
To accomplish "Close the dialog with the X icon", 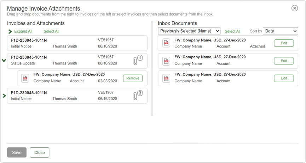I will click(294, 8).
